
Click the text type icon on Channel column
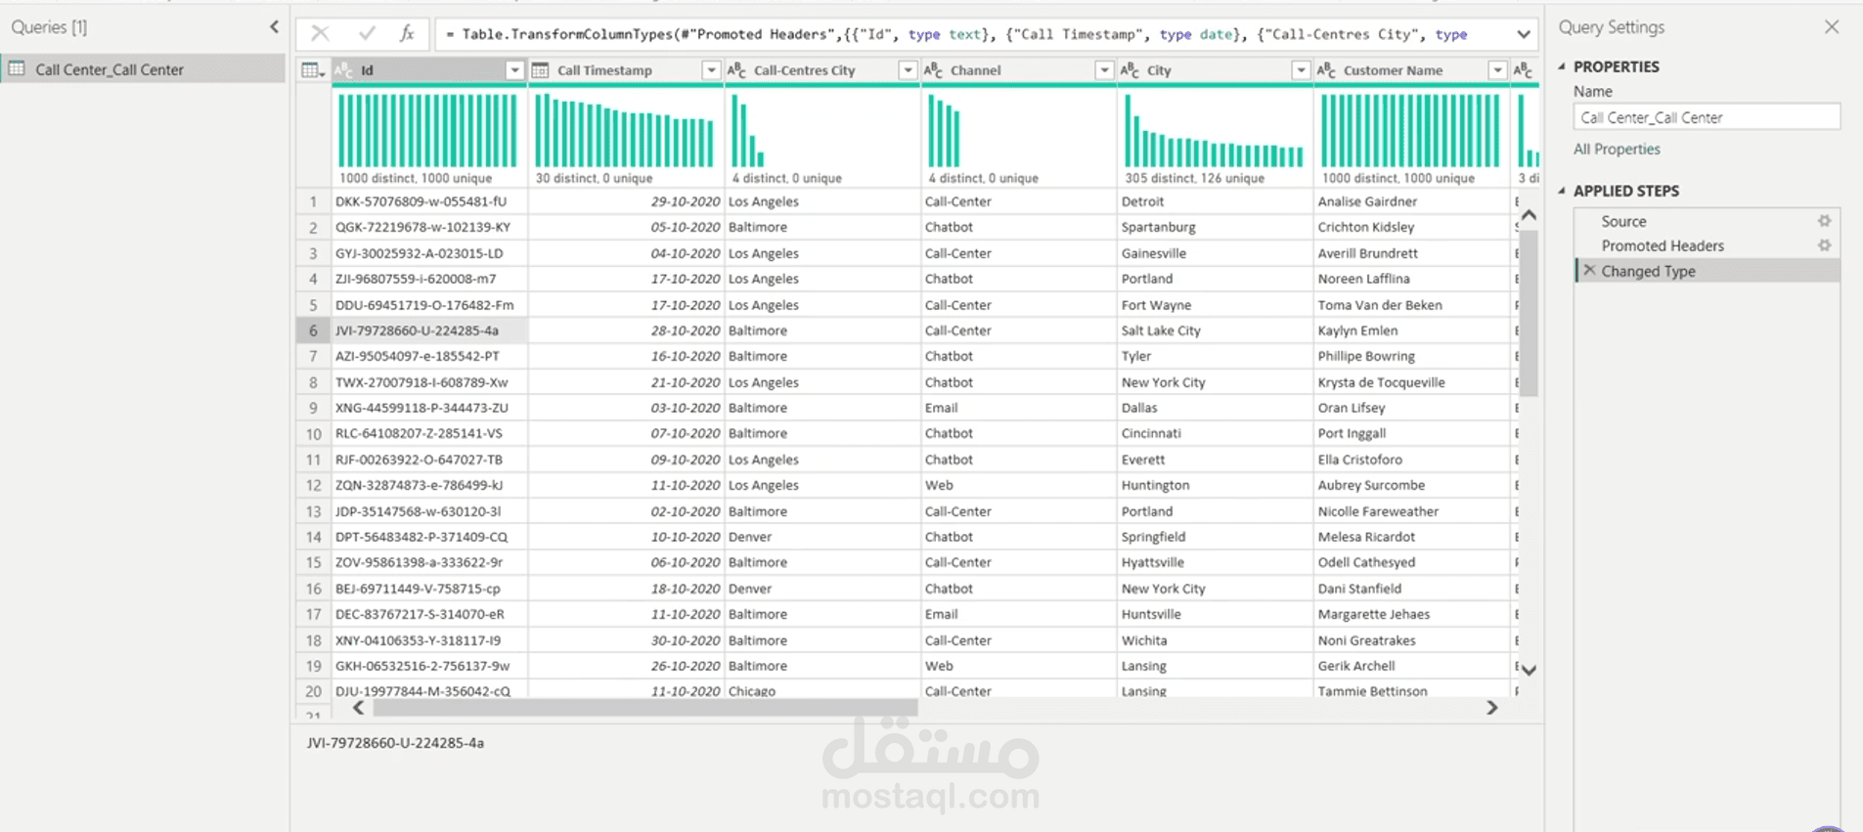coord(933,70)
